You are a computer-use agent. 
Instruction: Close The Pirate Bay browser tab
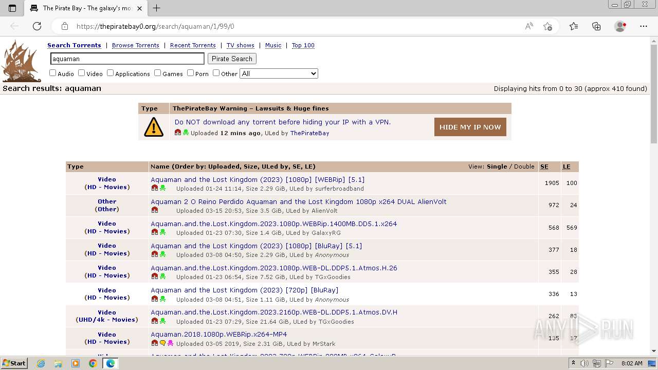coord(139,8)
